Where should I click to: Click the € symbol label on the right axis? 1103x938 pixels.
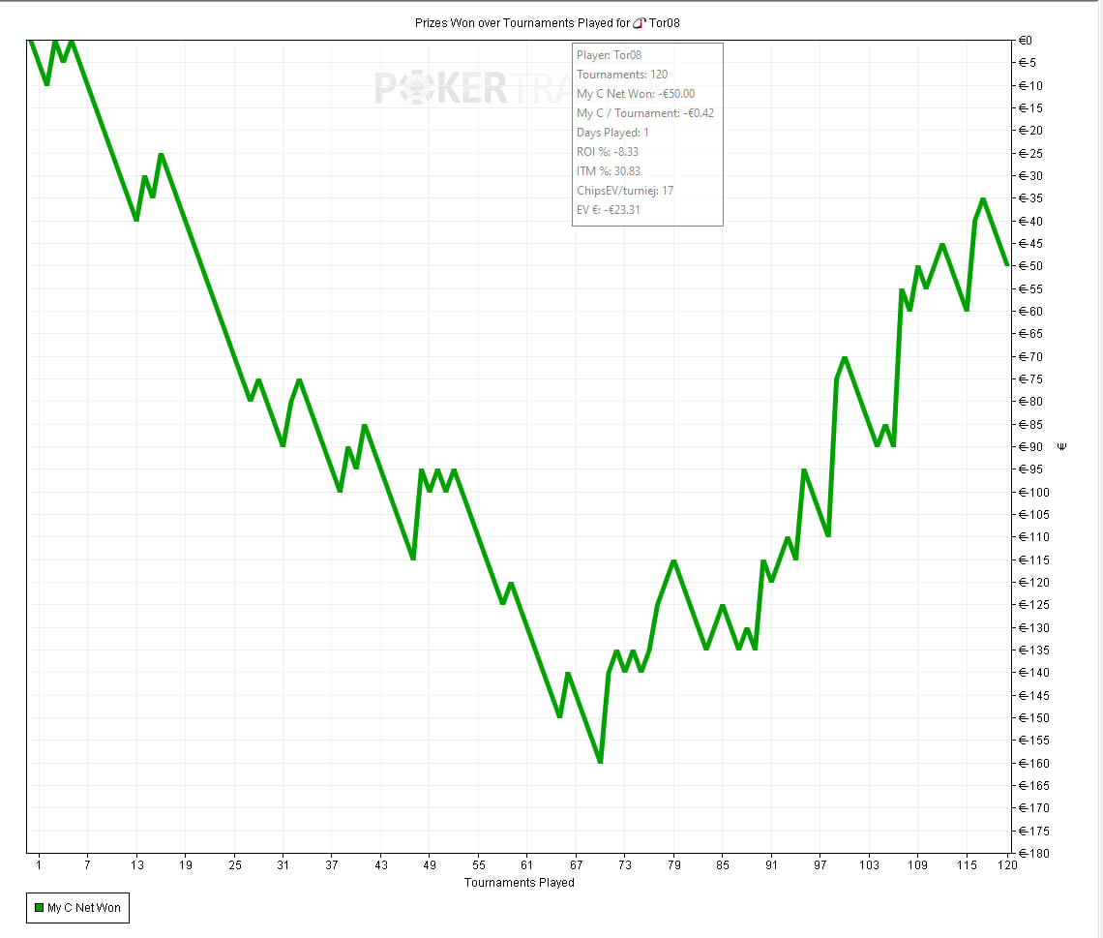tap(1061, 446)
